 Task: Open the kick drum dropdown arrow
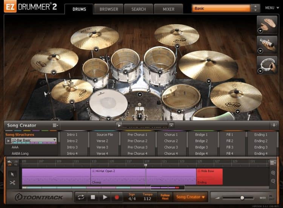[140, 94]
